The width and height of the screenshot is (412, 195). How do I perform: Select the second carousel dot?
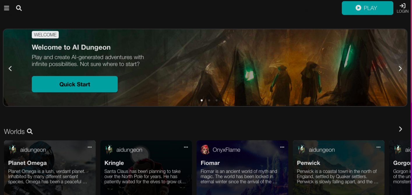click(x=209, y=100)
